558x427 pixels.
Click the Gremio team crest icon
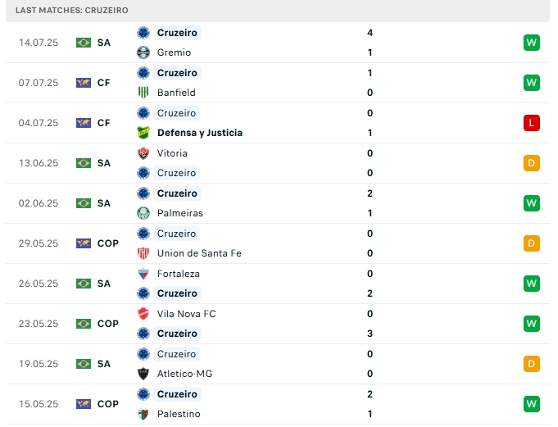click(x=143, y=52)
